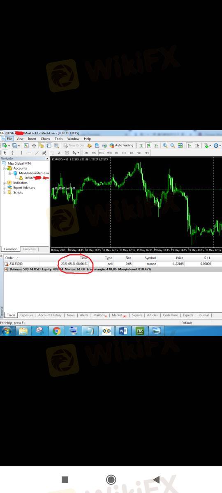Open the Favorites tab in Navigator
Screen dimensions: 222x493
[29, 249]
